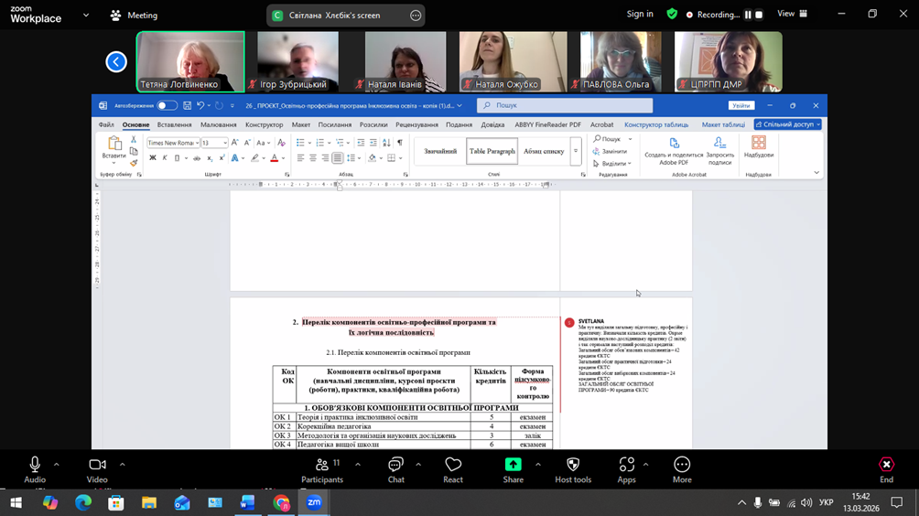
Task: Open the red font color picker
Action: click(x=274, y=158)
